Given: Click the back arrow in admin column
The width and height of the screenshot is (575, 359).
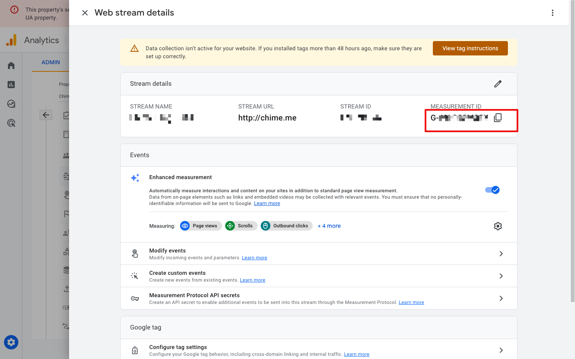Looking at the screenshot, I should (46, 115).
